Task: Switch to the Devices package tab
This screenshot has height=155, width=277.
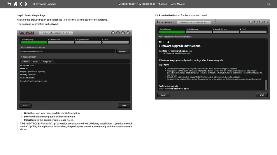Action: [x=35, y=62]
